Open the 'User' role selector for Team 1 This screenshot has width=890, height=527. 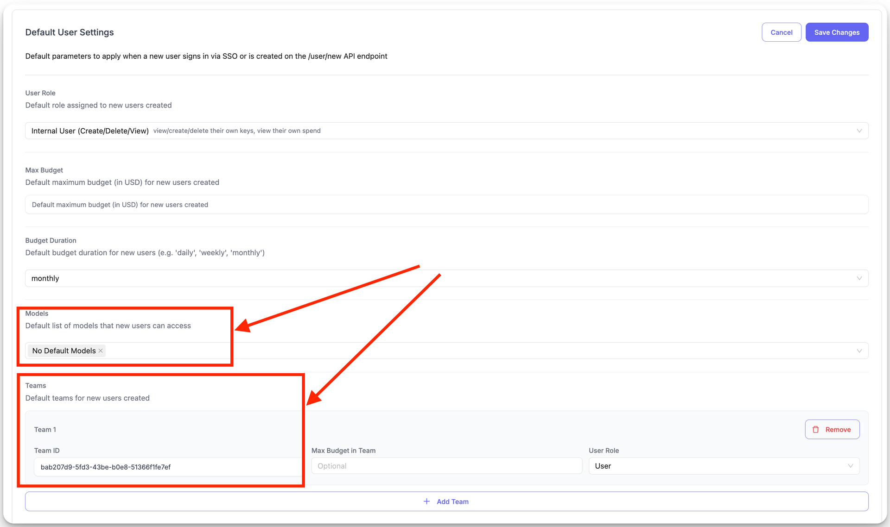click(x=723, y=466)
